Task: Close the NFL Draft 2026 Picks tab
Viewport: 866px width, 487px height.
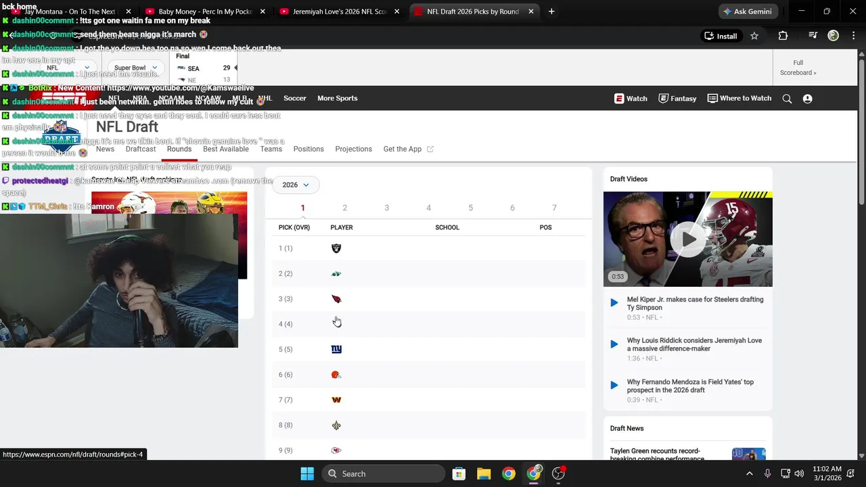Action: pyautogui.click(x=531, y=11)
